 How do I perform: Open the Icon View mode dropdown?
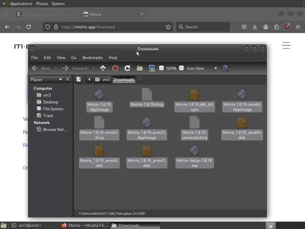[x=202, y=68]
